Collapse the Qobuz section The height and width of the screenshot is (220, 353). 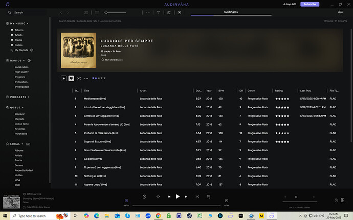pos(23,107)
